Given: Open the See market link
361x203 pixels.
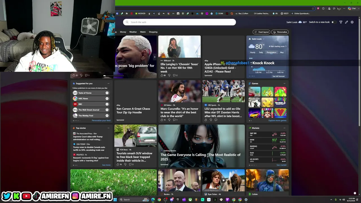Looking at the screenshot, I should coord(281,165).
